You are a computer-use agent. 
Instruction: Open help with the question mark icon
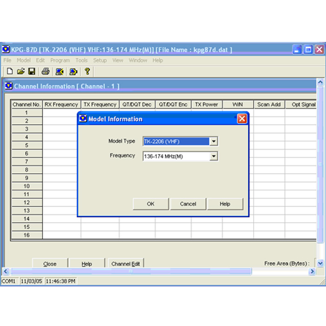(88, 71)
